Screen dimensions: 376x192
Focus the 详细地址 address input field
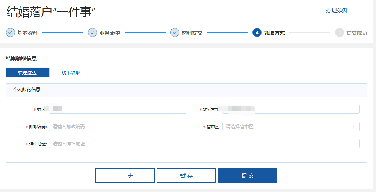click(204, 144)
